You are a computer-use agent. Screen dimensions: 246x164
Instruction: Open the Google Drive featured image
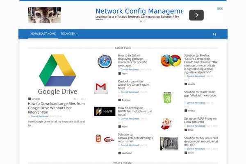click(57, 74)
